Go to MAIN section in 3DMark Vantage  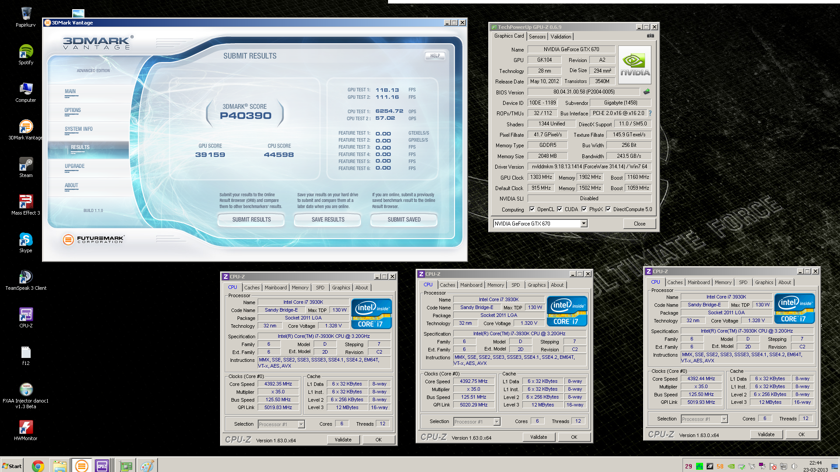[x=70, y=92]
